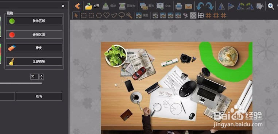Click the zoom-in magnifier icon

[271, 6]
